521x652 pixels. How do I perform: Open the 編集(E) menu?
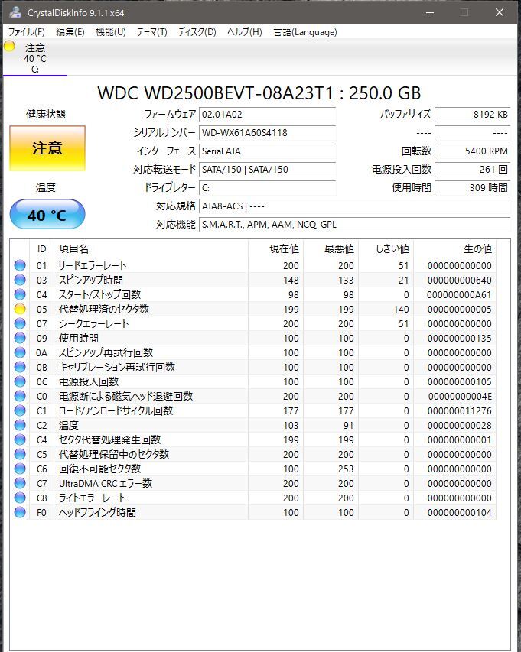(70, 32)
